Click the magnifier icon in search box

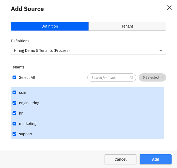pos(132,77)
